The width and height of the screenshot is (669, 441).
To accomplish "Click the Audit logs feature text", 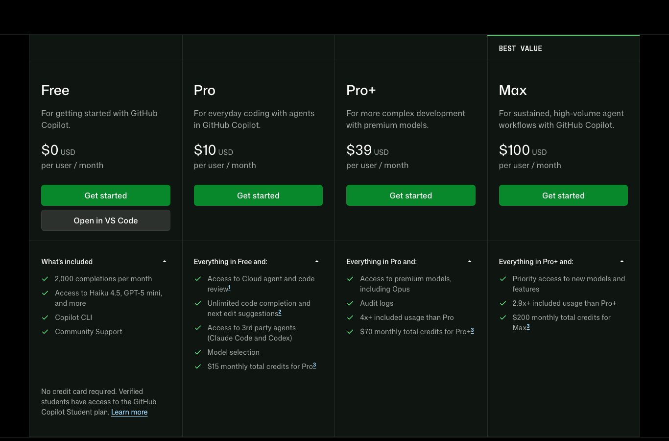I will pyautogui.click(x=377, y=303).
